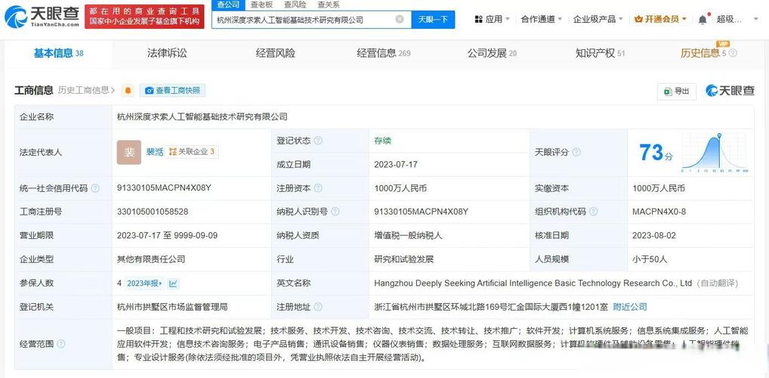Switch to the 基本信息 tab
Screen dimensions: 769x378
pyautogui.click(x=58, y=53)
